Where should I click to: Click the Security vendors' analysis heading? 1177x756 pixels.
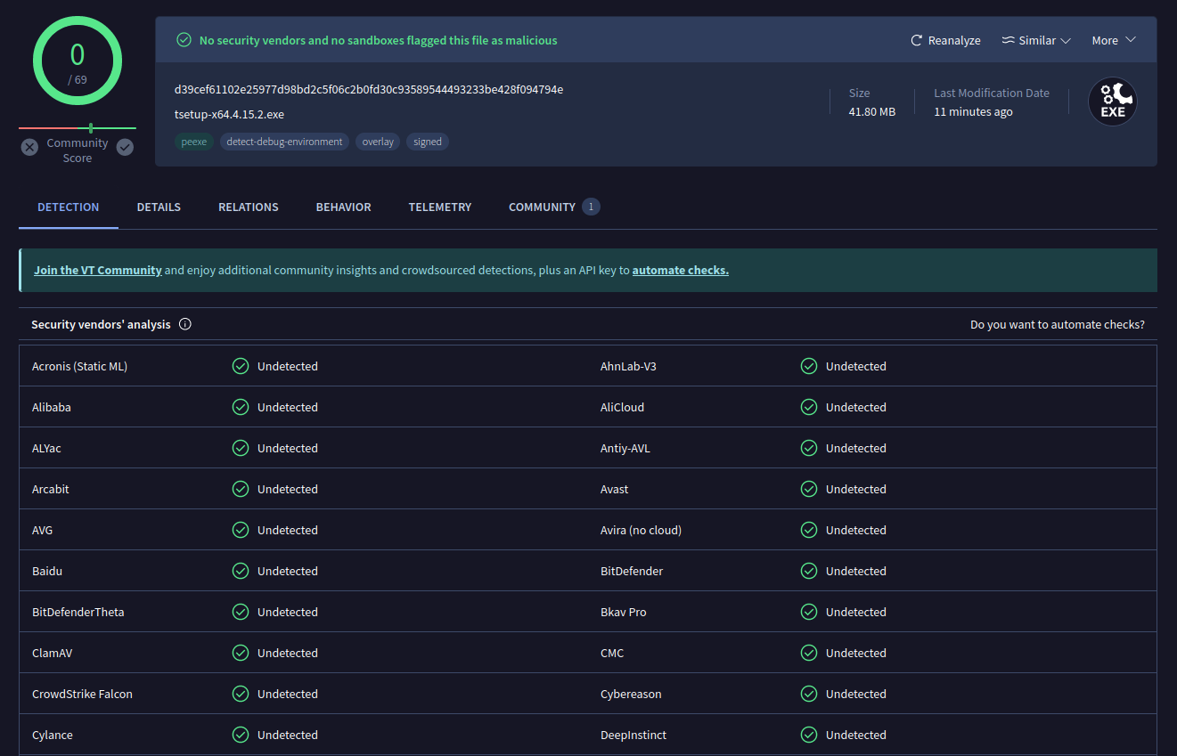101,324
